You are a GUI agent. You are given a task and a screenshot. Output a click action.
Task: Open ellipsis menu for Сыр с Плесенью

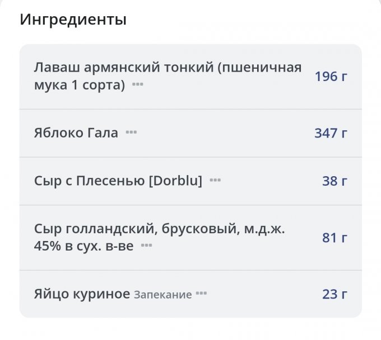tap(215, 181)
